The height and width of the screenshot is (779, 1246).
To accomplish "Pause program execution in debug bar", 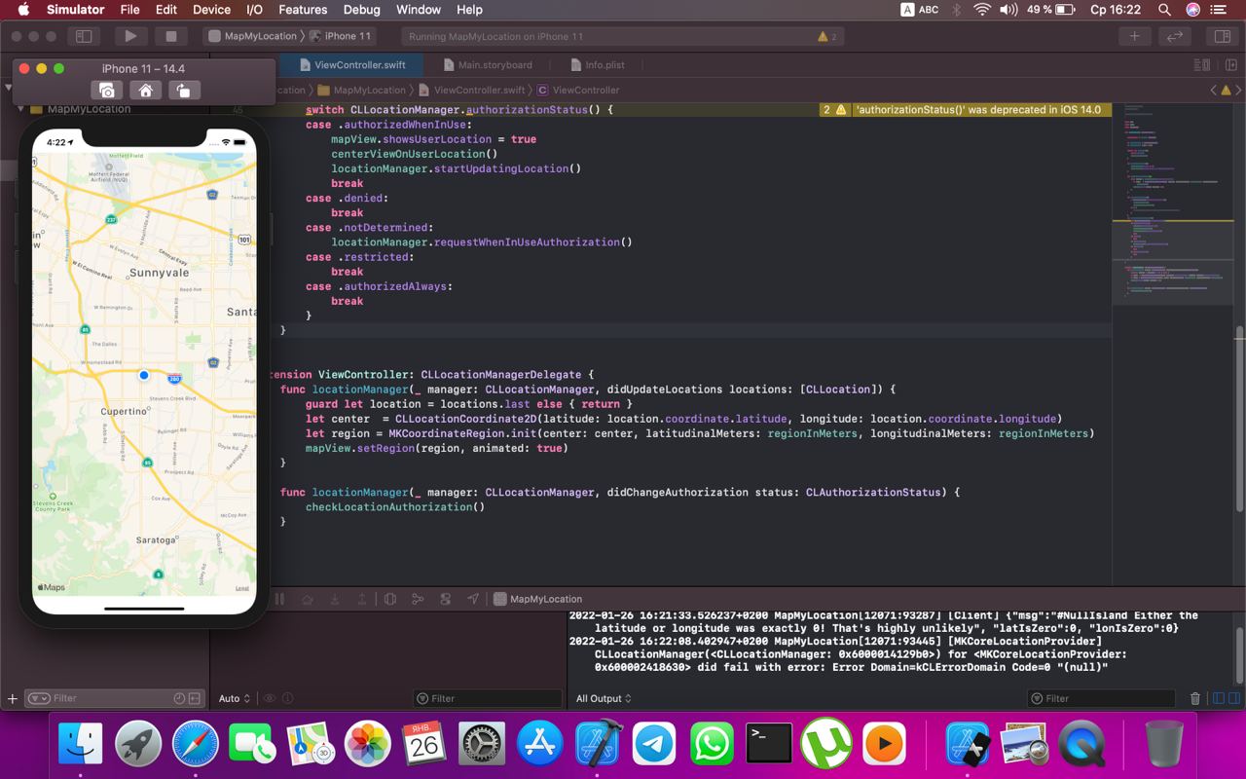I will [x=280, y=599].
